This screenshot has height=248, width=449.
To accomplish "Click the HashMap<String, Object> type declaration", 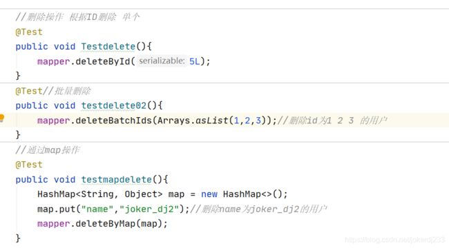I will point(100,194).
